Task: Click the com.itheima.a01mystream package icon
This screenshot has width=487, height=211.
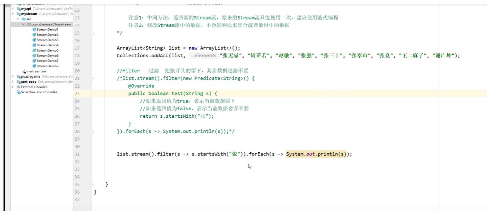Action: (29, 24)
